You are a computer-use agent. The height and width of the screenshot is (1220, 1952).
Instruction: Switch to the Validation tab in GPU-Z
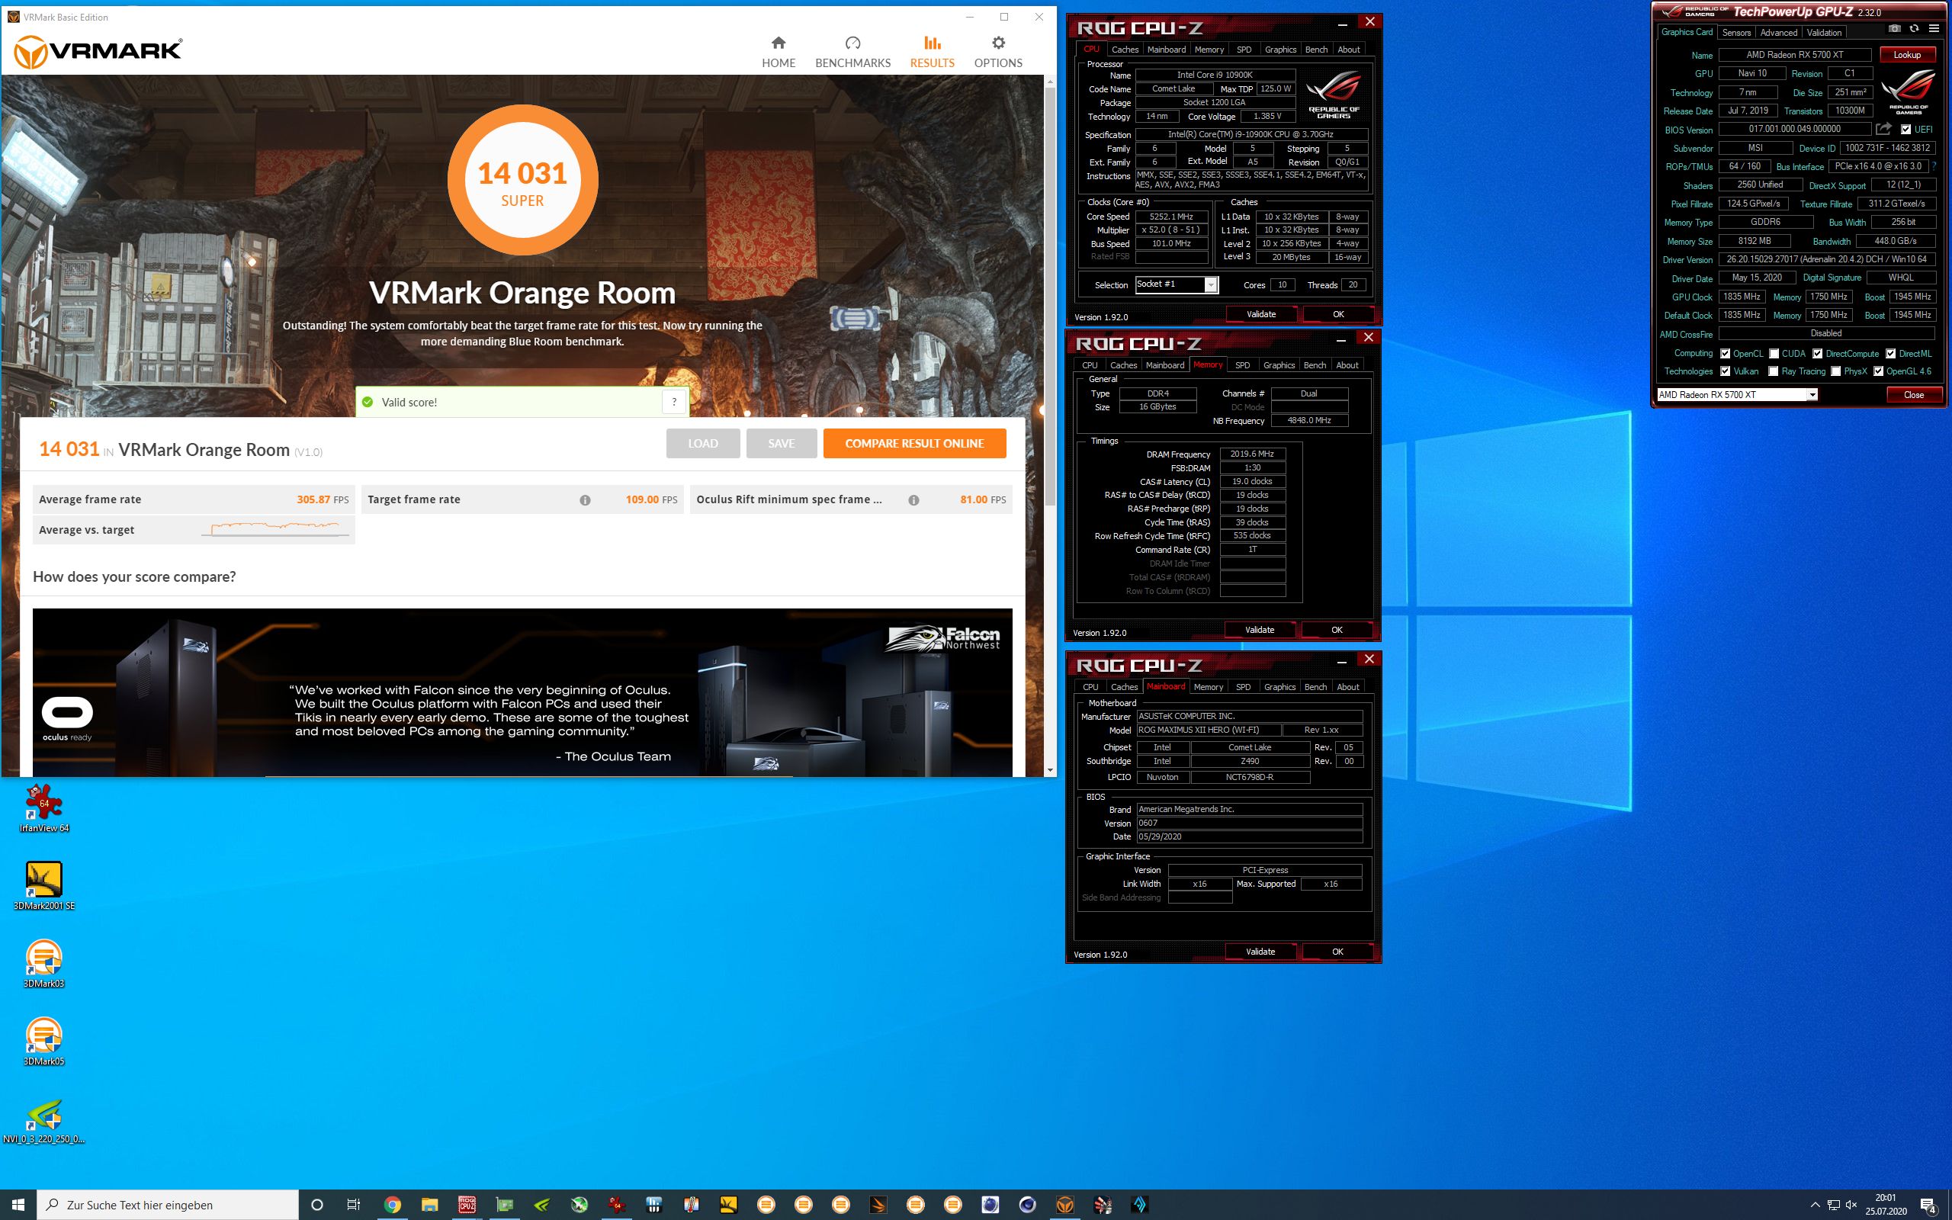[x=1824, y=33]
